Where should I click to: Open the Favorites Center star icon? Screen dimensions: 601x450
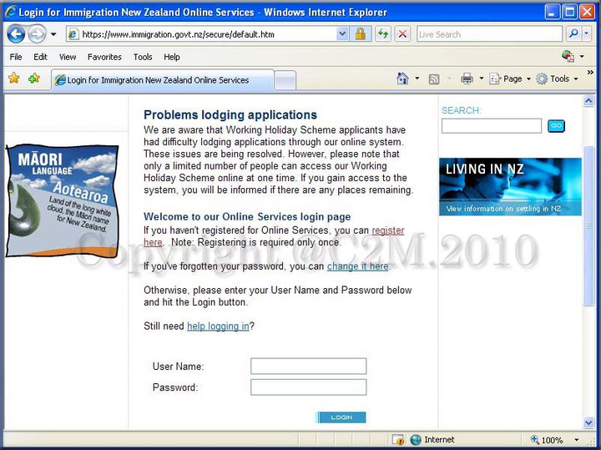click(x=14, y=78)
